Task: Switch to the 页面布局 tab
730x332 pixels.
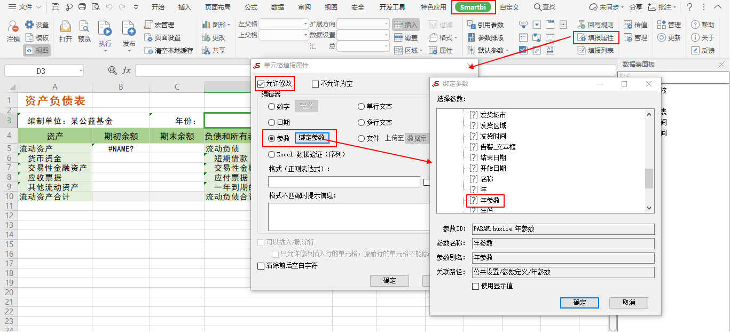Action: pos(218,7)
